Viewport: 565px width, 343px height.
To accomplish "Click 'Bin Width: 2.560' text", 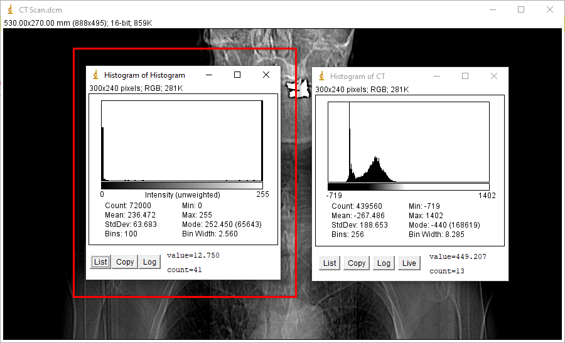I will (x=210, y=234).
